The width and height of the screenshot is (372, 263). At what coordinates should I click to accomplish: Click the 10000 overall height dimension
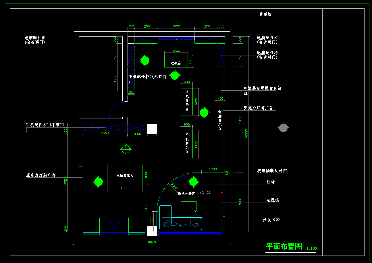point(246,134)
